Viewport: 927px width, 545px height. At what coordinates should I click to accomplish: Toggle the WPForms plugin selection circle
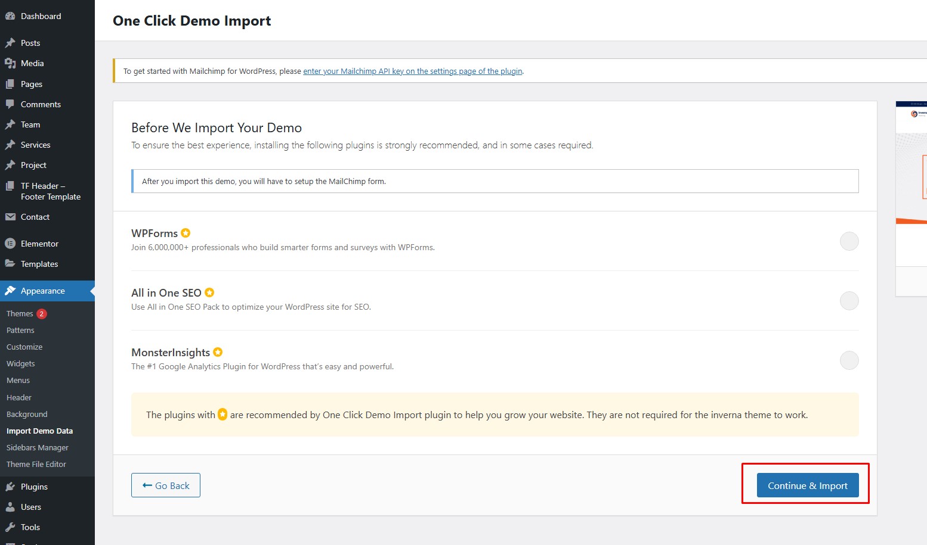pos(849,241)
